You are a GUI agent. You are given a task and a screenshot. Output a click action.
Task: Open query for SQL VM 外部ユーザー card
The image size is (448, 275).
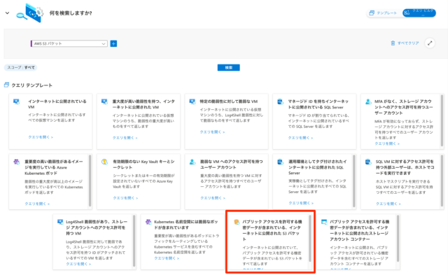[388, 204]
